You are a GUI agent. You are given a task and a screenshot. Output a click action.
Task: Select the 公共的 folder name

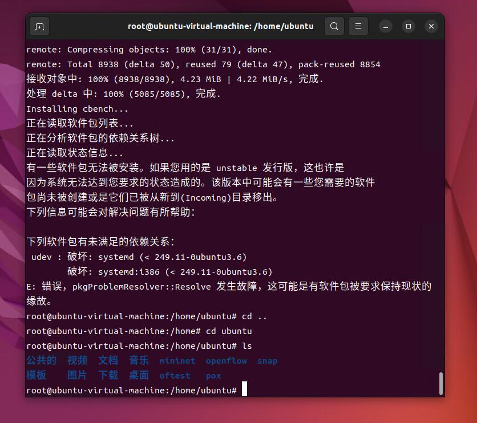point(42,360)
